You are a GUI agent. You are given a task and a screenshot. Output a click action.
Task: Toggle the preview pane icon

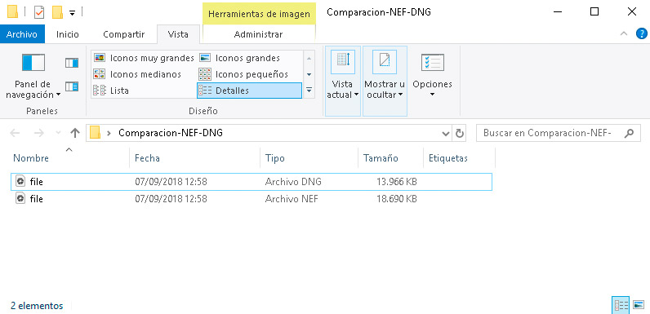click(72, 63)
